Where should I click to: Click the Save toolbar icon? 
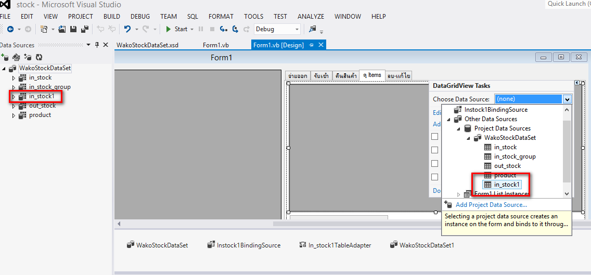coord(74,29)
